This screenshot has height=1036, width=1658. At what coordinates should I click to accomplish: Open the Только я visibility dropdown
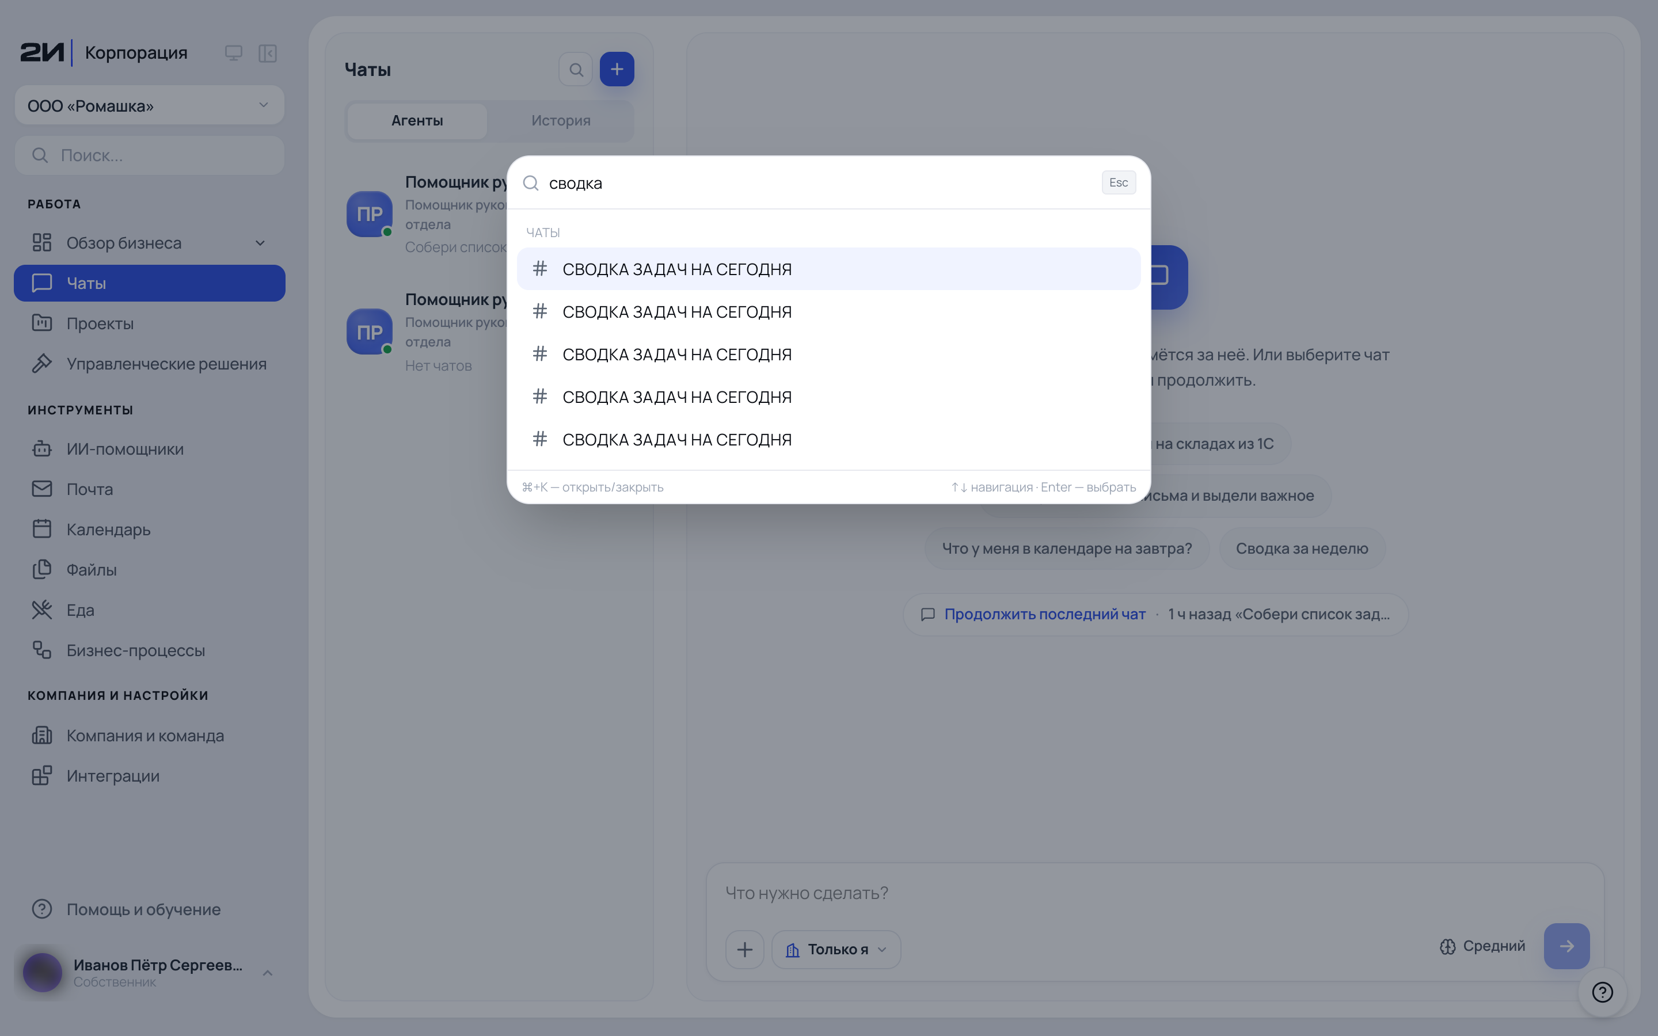coord(836,949)
